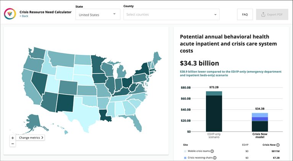Go back via the '< Back' link
The height and width of the screenshot is (161, 293).
tap(24, 16)
